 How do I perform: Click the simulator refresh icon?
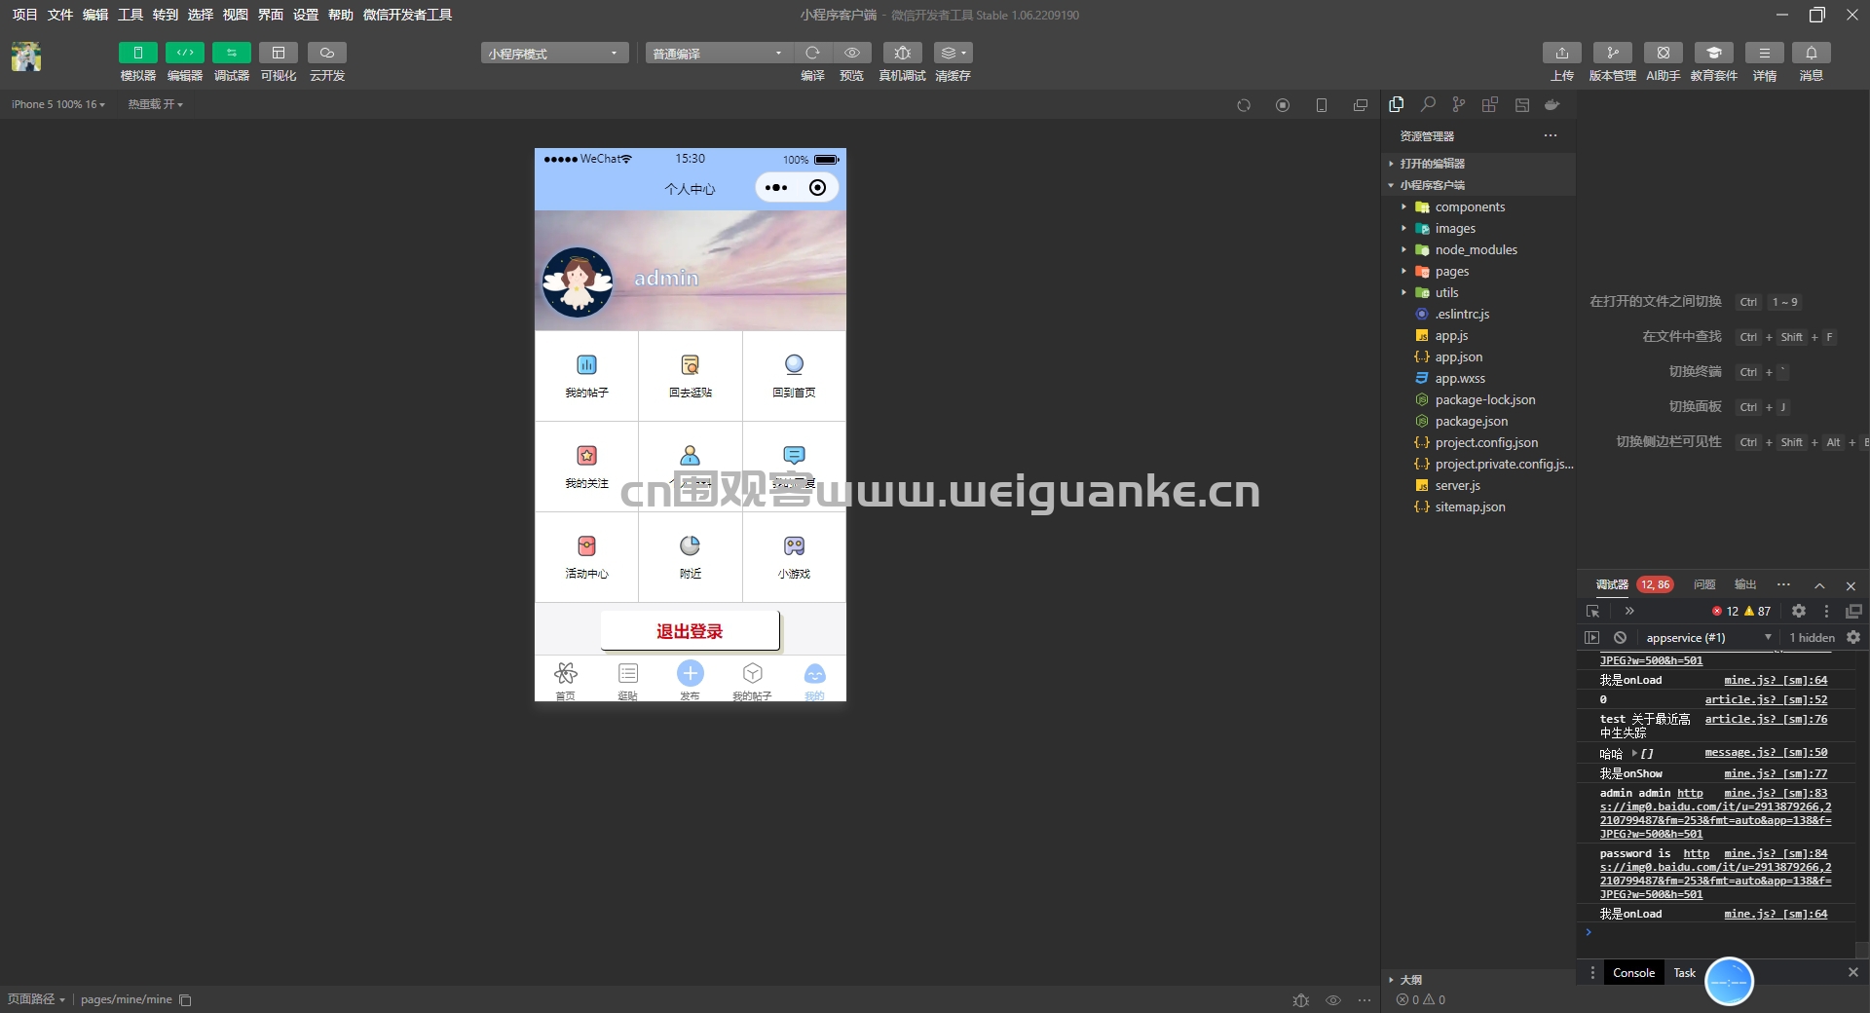pyautogui.click(x=1244, y=105)
